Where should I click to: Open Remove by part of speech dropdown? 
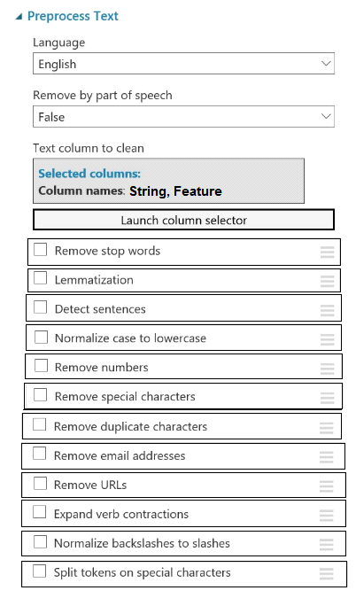tap(183, 116)
